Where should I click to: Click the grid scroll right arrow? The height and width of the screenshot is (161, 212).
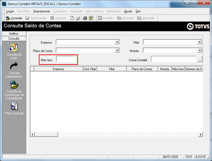pos(200,134)
